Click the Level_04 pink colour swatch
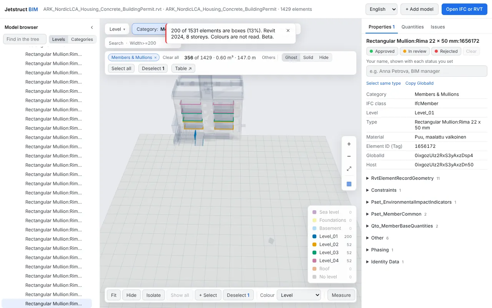This screenshot has height=308, width=492. tap(314, 261)
